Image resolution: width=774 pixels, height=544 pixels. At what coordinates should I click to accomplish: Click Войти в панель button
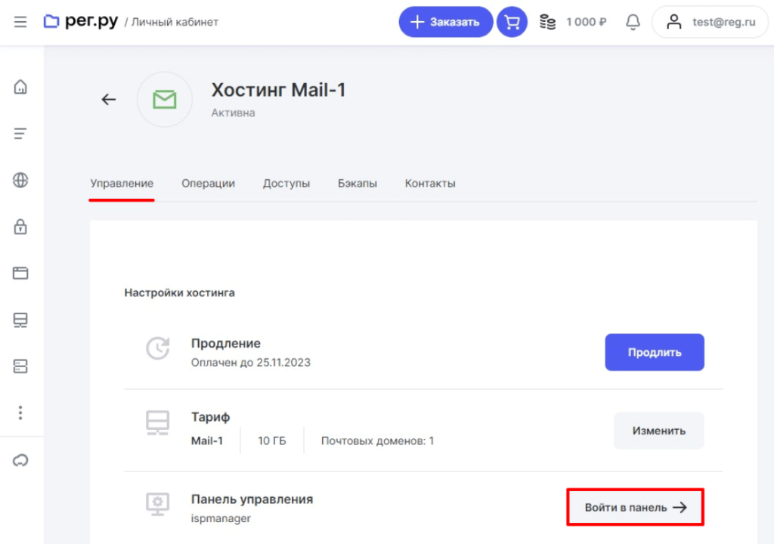click(x=635, y=508)
